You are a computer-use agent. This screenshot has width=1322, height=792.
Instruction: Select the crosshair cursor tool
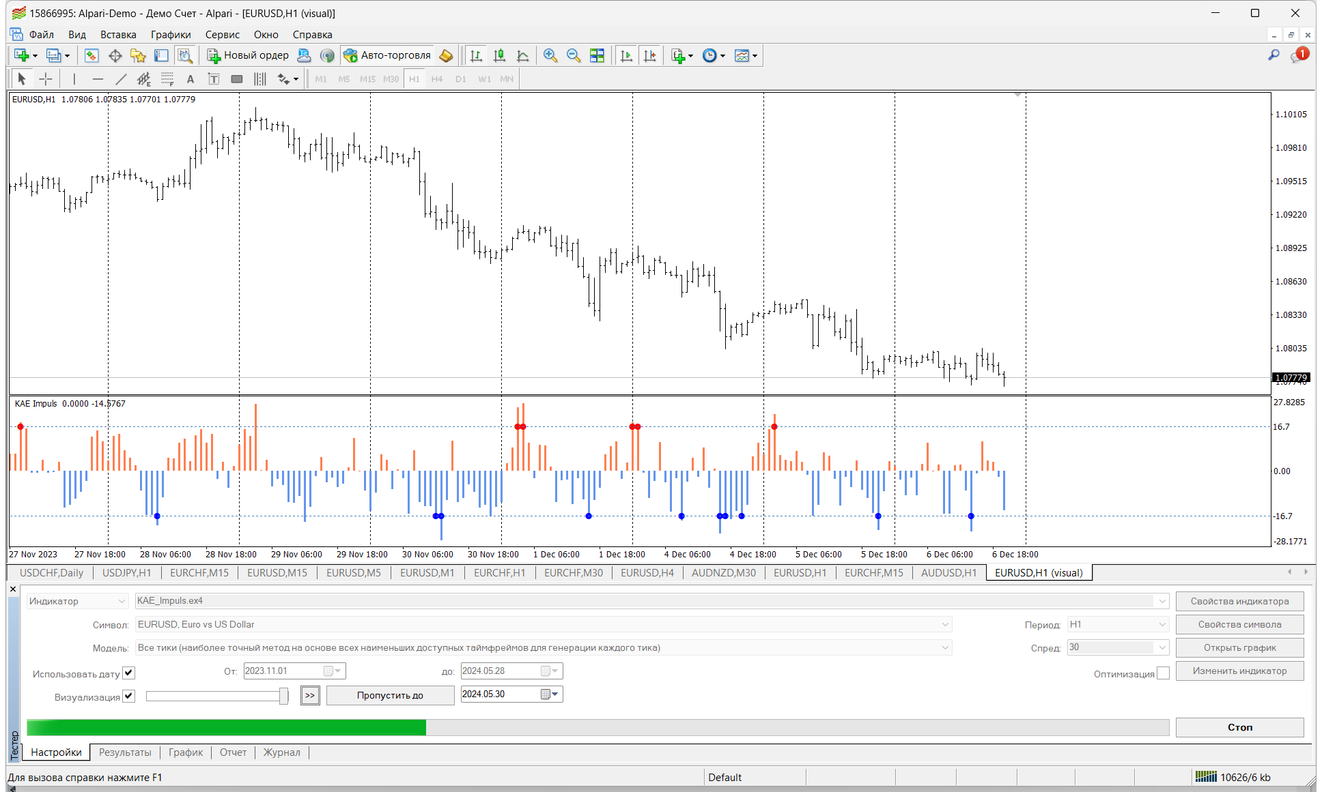[x=46, y=79]
